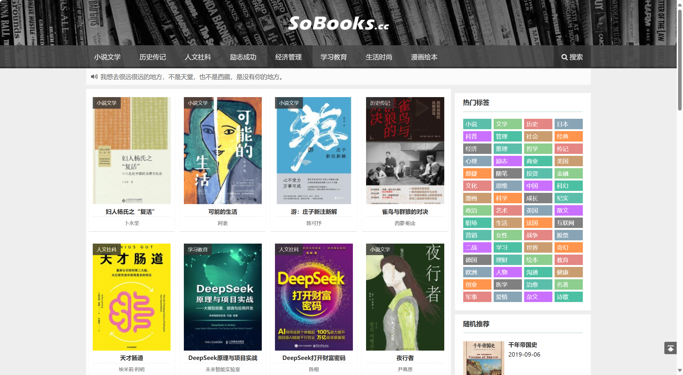Open the 夜行者 book cover
Screen dimensions: 683x375
click(x=405, y=297)
